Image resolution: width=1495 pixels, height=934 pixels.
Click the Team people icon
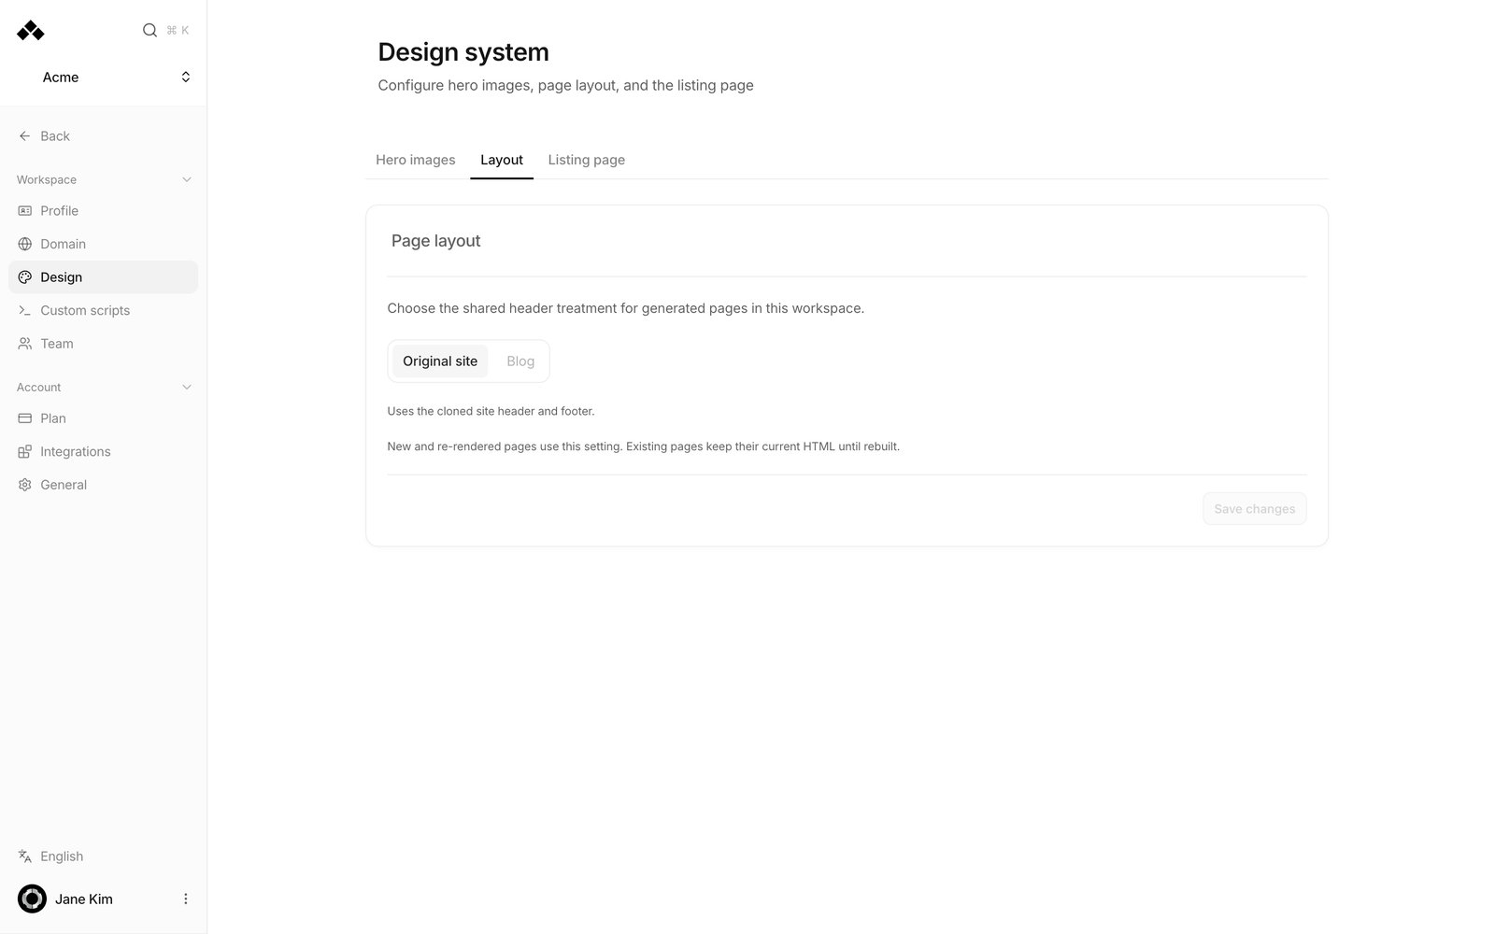tap(25, 344)
